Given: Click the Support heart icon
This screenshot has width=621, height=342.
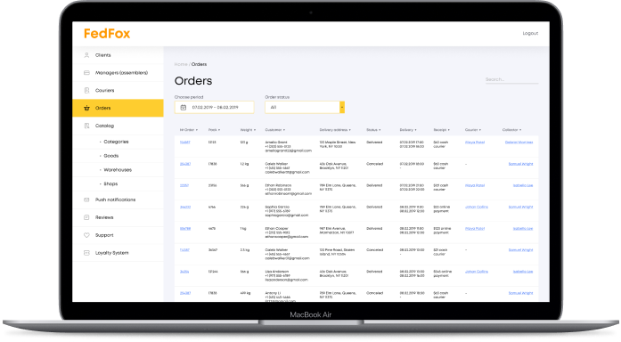Looking at the screenshot, I should pos(86,235).
